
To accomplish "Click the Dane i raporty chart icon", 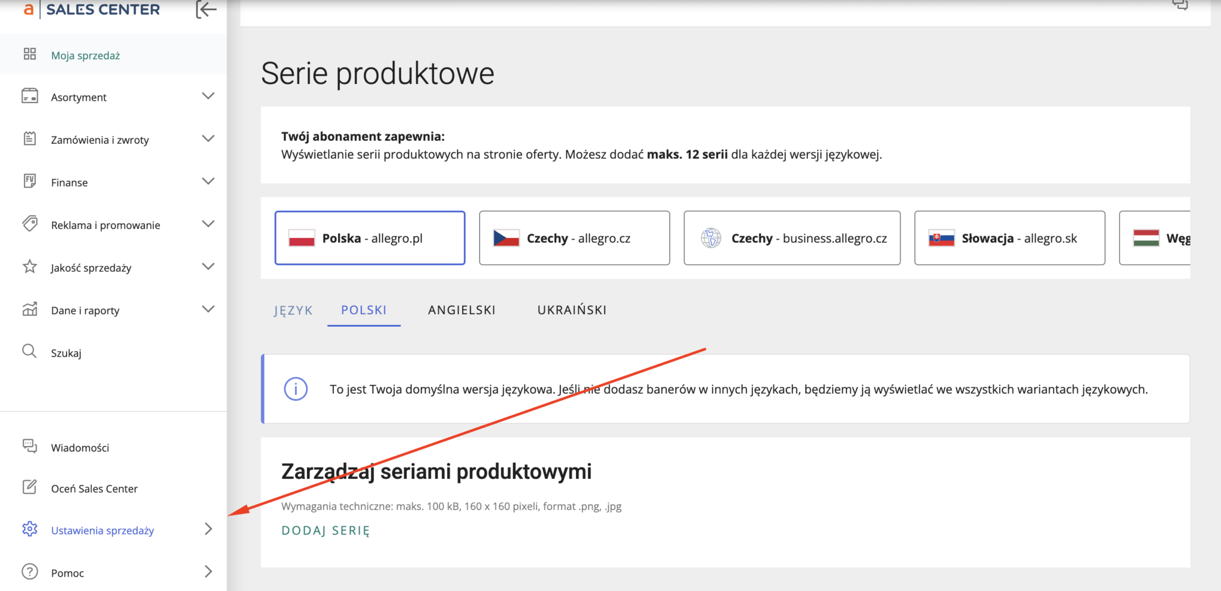I will point(30,310).
